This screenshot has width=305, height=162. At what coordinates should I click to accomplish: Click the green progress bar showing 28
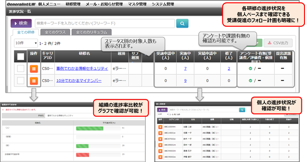pos(82,146)
